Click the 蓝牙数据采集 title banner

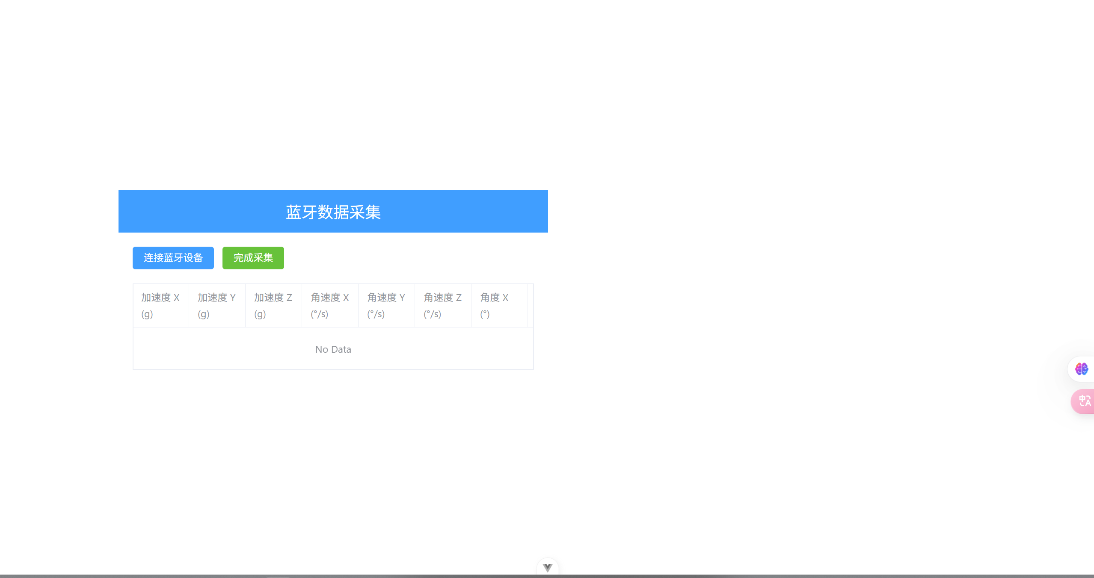point(333,211)
